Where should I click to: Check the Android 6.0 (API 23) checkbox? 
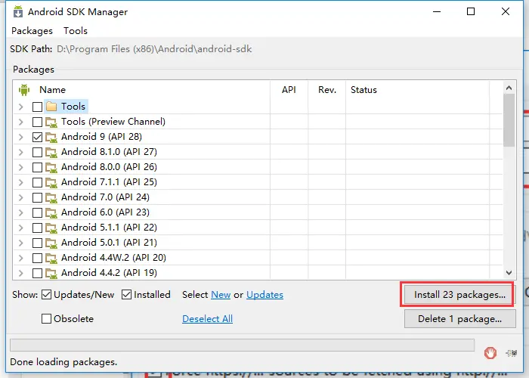pyautogui.click(x=37, y=212)
